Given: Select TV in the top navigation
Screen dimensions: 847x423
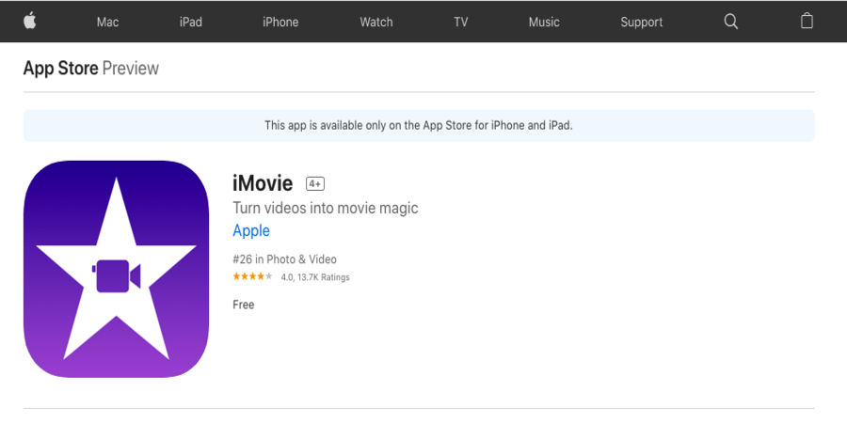Looking at the screenshot, I should click(461, 23).
